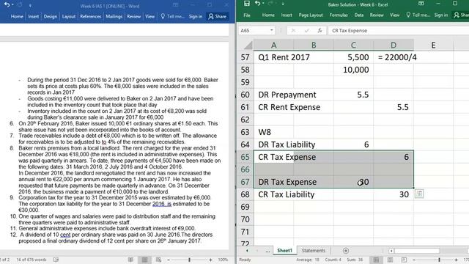
Task: Open the Data tab in Excel
Action: [x=359, y=15]
